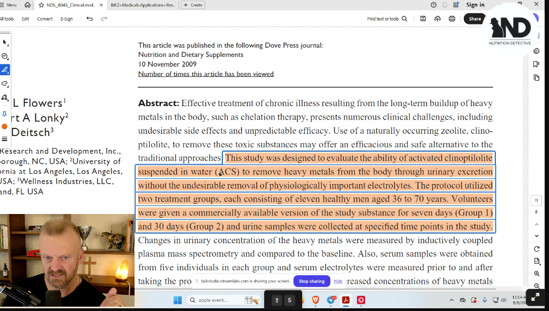The height and width of the screenshot is (311, 549).
Task: Open page thumbnails copy icon
Action: (x=537, y=77)
